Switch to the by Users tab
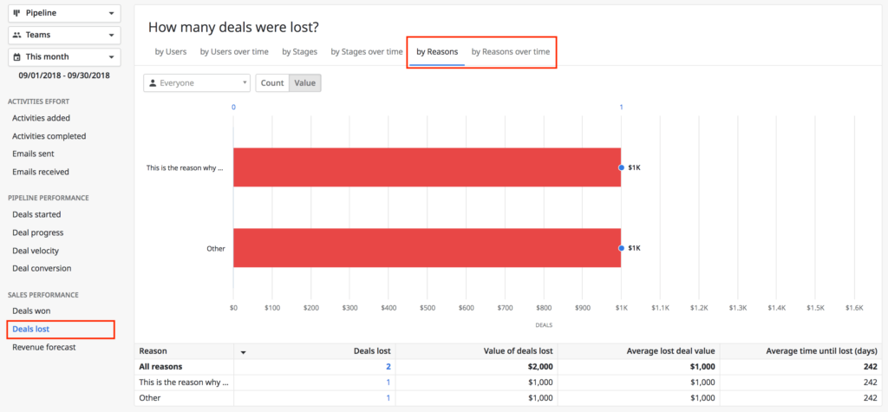 coord(171,52)
